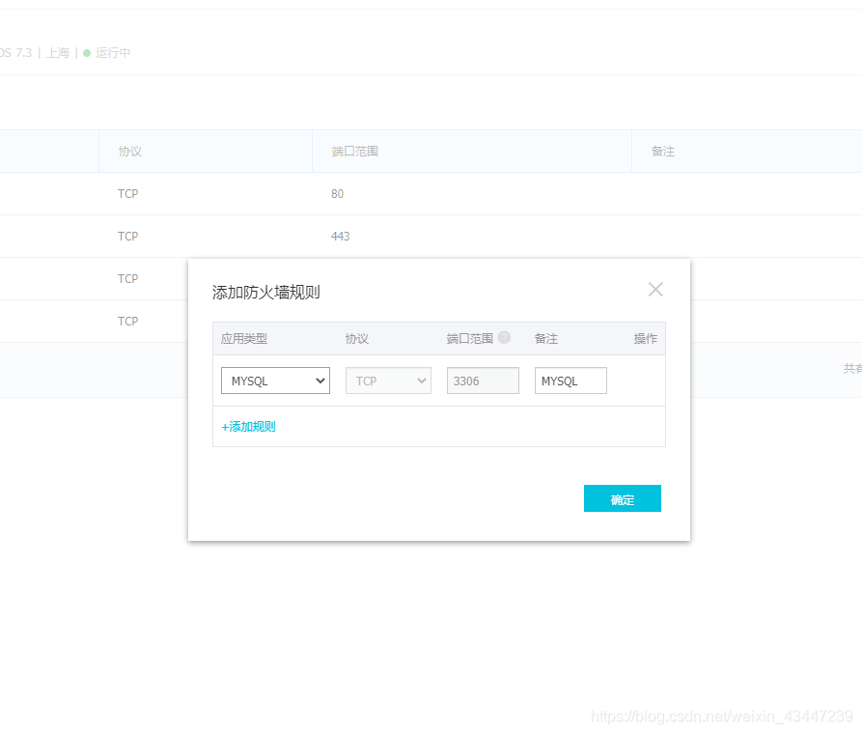Click the 端口范围 column header in background table
Image resolution: width=862 pixels, height=734 pixels.
pos(355,152)
